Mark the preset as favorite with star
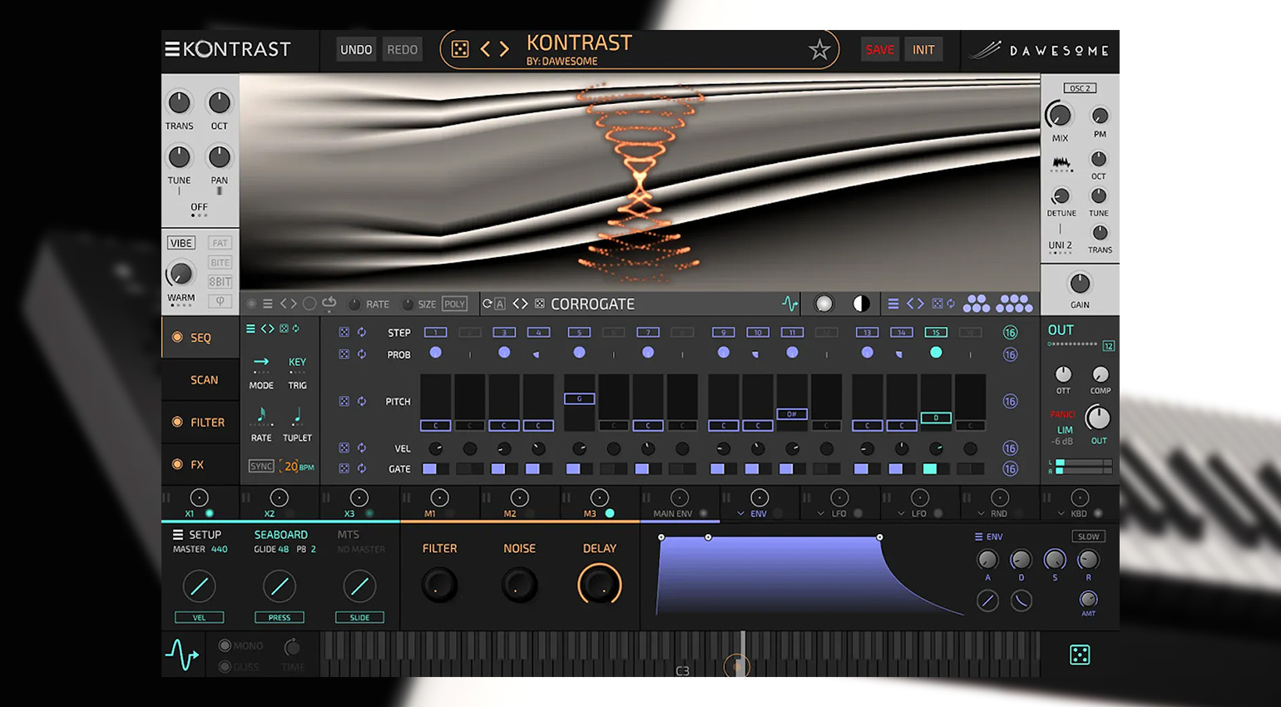The width and height of the screenshot is (1281, 707). coord(819,50)
